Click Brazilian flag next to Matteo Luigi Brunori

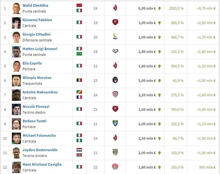click(79, 54)
